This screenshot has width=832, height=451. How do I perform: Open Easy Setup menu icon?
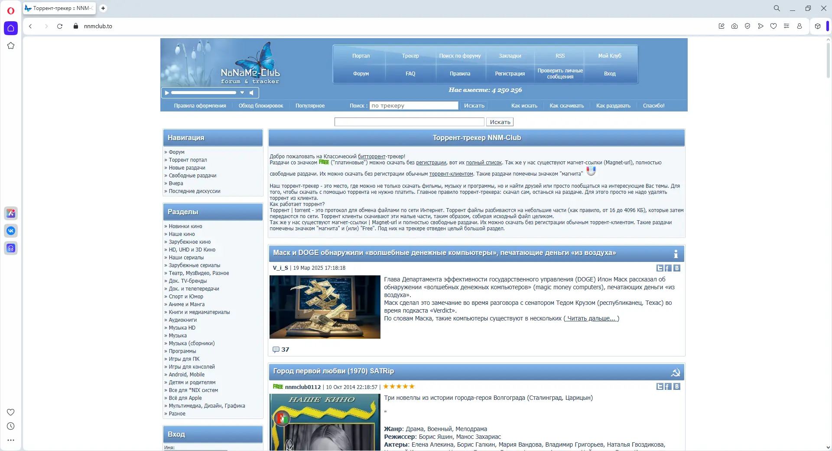point(786,26)
